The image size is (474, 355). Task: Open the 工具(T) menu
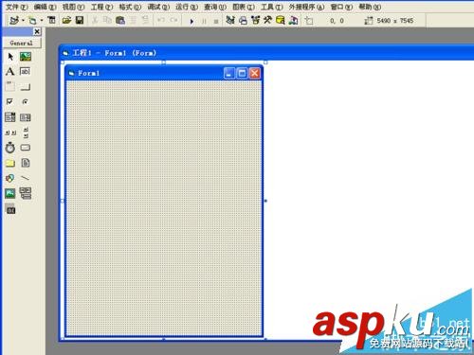click(x=272, y=7)
